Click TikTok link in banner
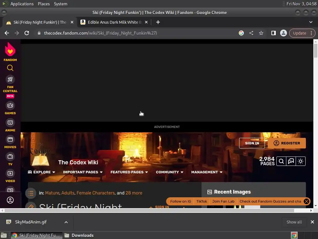Viewport: 318px width, 239px height. 202,201
